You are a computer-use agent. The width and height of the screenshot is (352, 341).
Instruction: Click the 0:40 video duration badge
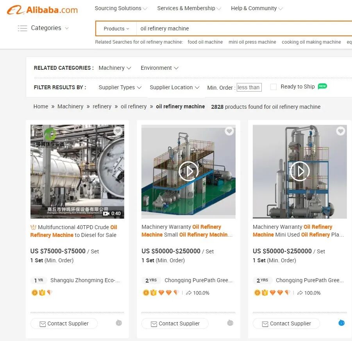coord(112,214)
